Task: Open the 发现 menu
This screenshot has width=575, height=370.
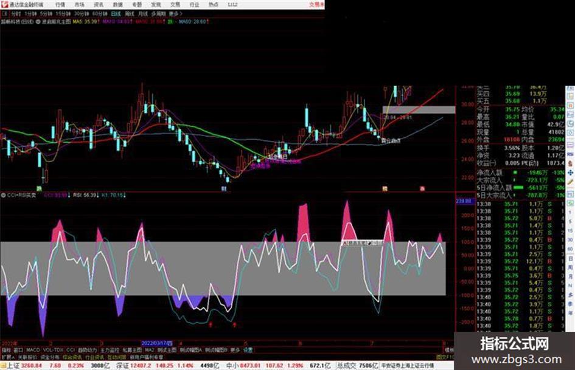Action: (156, 5)
